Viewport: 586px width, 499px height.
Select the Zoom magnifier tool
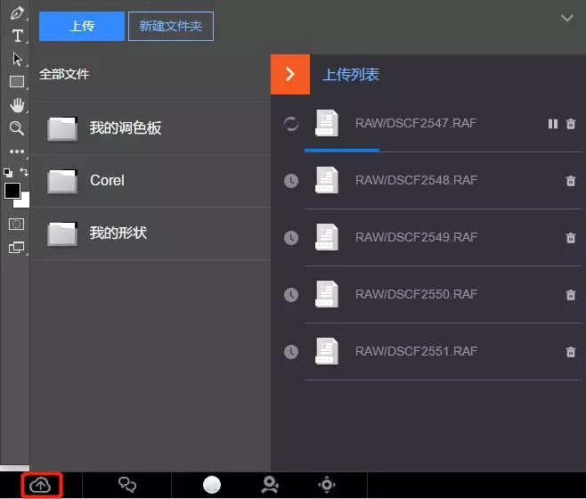tap(17, 128)
